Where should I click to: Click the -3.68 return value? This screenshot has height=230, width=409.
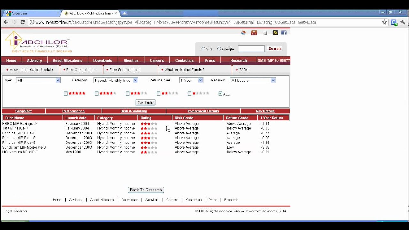[x=265, y=148]
